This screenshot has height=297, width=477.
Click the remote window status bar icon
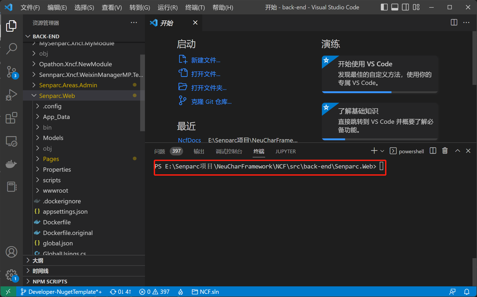click(x=8, y=292)
